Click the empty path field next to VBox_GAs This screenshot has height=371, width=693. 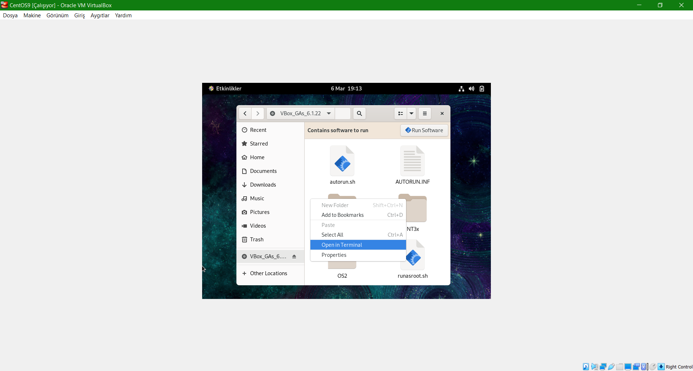pyautogui.click(x=343, y=113)
